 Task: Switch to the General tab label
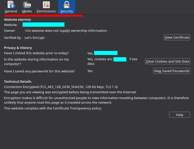pos(11,11)
